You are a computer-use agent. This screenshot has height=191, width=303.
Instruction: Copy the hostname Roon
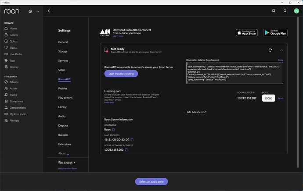[x=113, y=130]
